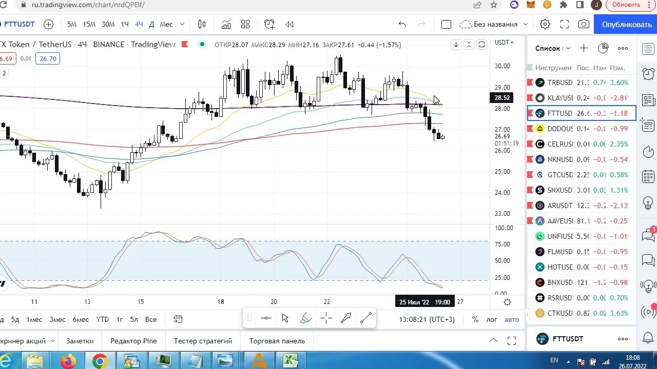Viewport: 657px width, 369px height.
Task: Select the layout rectangle icon
Action: 446,24
